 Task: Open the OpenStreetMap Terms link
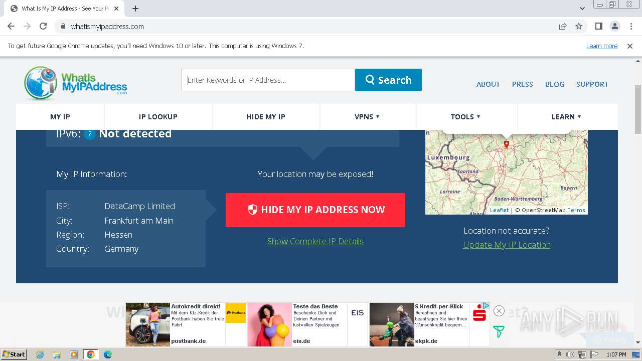(x=576, y=210)
